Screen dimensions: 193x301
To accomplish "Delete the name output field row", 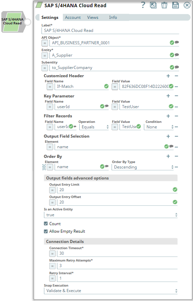I will point(176,147).
